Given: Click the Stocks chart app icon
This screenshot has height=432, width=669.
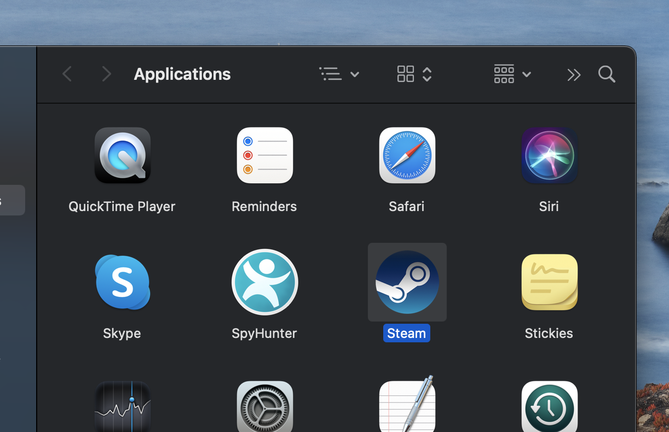Looking at the screenshot, I should [x=122, y=406].
